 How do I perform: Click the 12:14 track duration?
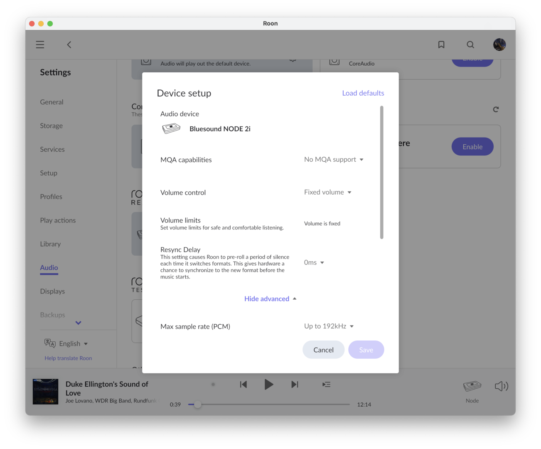[364, 405]
